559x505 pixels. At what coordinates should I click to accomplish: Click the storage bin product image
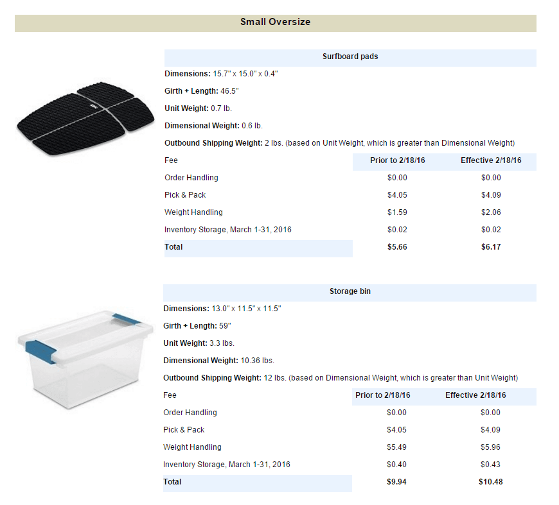point(85,361)
